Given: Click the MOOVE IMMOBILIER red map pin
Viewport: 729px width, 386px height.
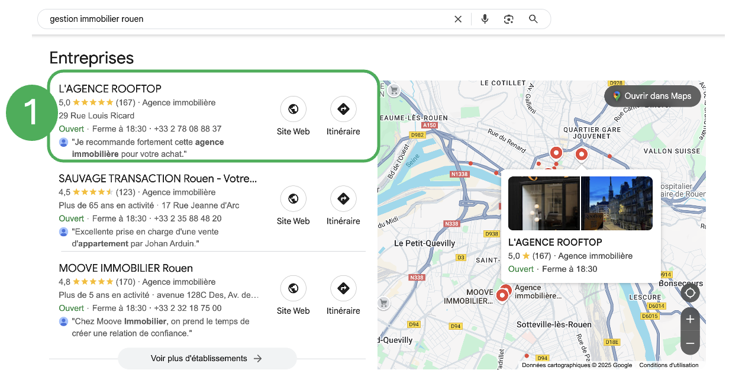Looking at the screenshot, I should [502, 294].
